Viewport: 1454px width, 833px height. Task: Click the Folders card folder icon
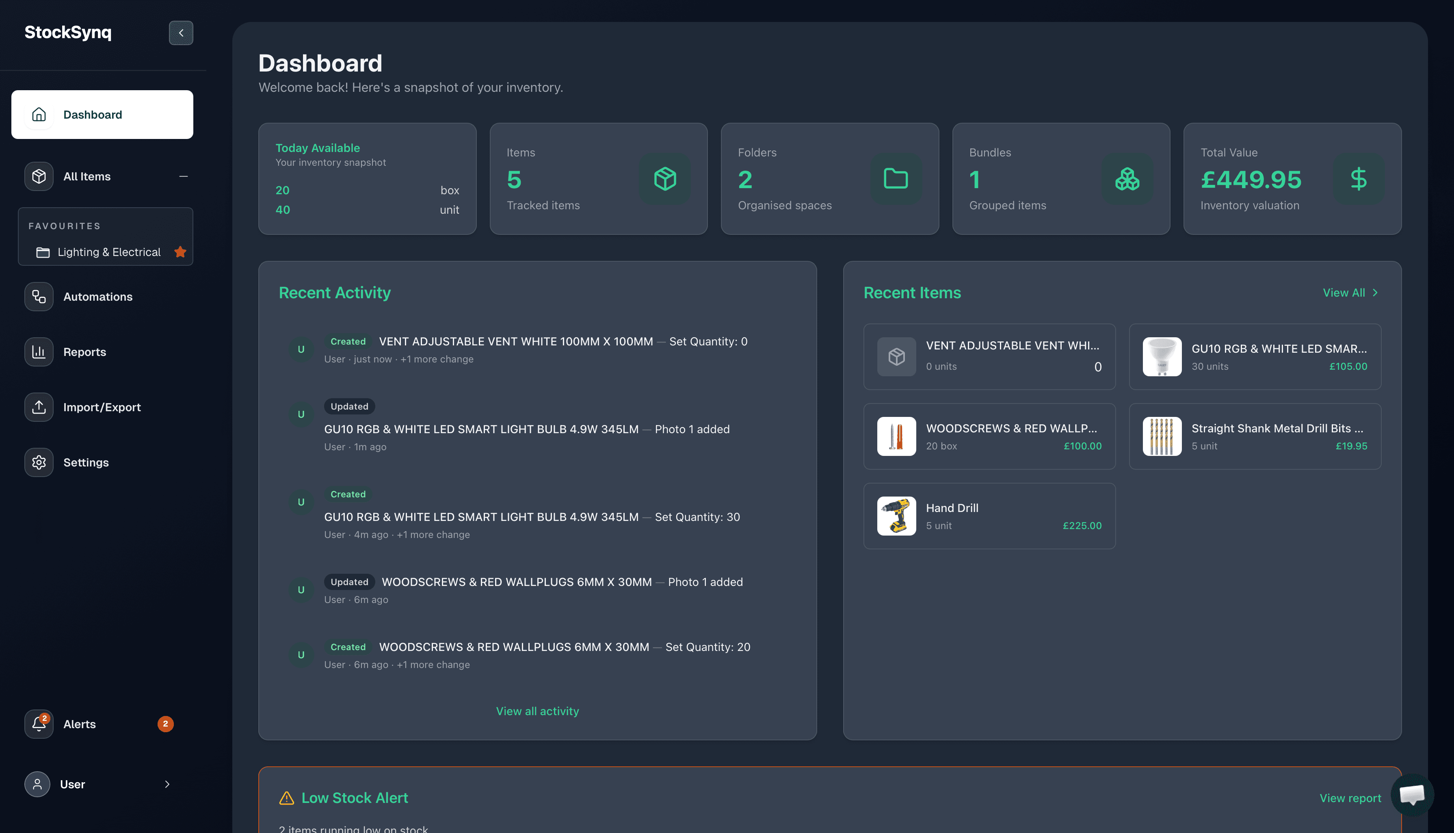point(896,178)
